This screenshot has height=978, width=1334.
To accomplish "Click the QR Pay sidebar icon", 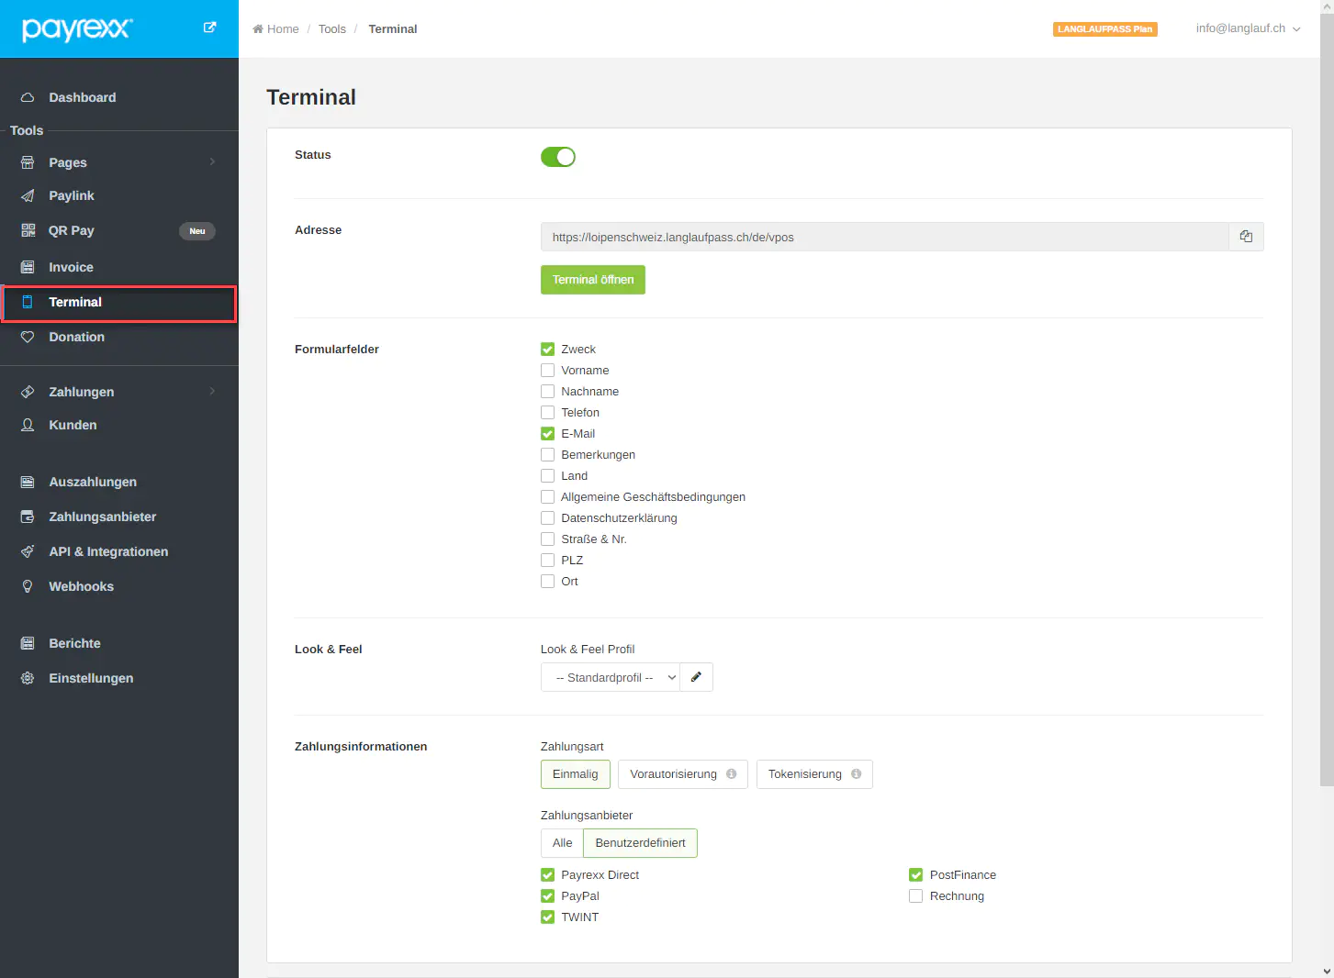I will 28,230.
